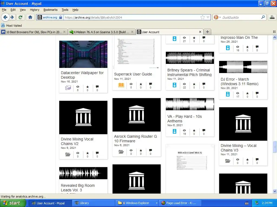Click the folder icon under Asrock Gaming Router
The image size is (277, 207).
pos(121,151)
